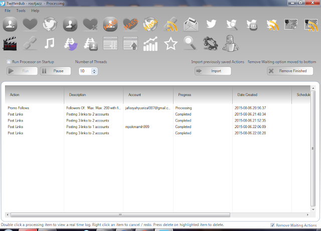Open the plain table list icon

click(110, 43)
